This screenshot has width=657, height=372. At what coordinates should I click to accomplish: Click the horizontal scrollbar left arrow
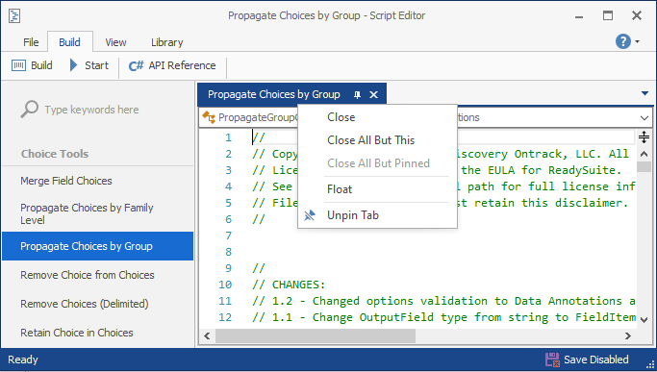(207, 336)
